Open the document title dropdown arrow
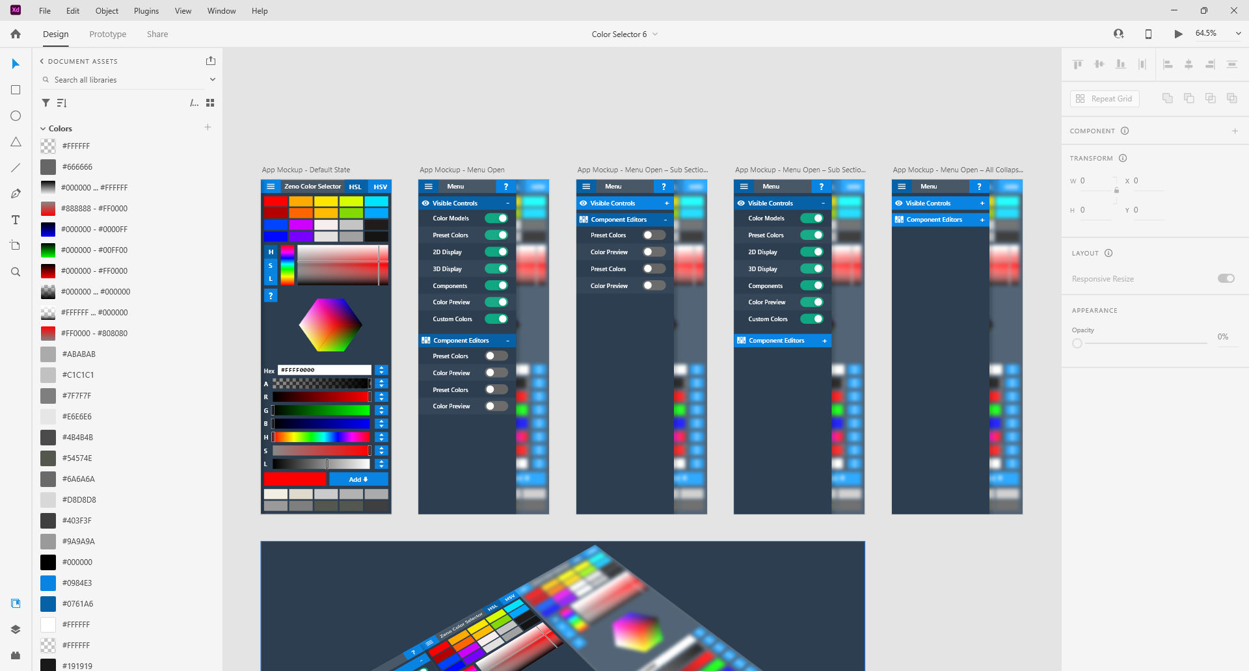Screen dimensions: 1249x671 coord(655,34)
